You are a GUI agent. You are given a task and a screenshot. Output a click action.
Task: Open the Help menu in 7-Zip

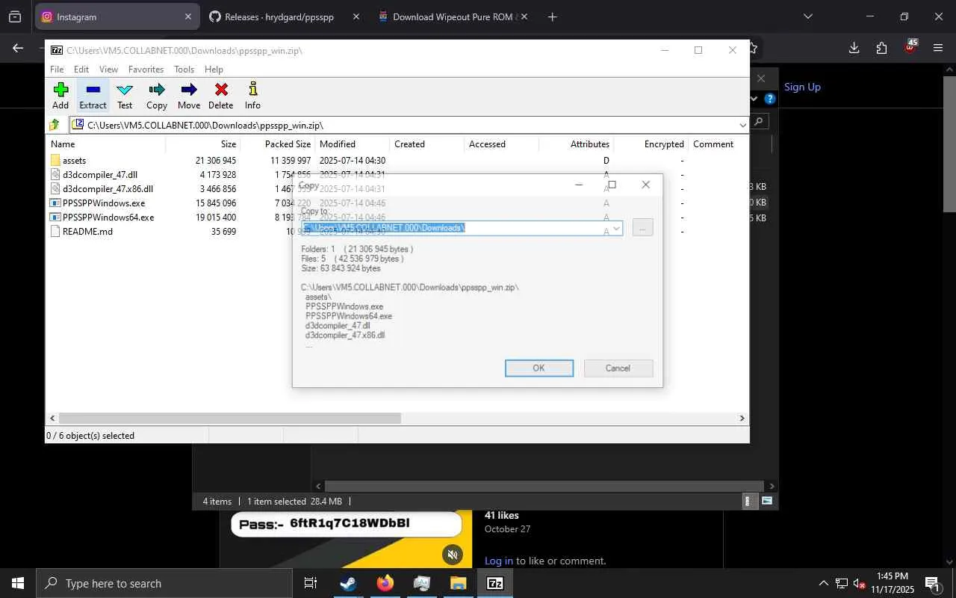(214, 70)
